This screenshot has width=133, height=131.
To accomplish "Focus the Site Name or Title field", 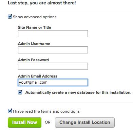I will 53,34.
